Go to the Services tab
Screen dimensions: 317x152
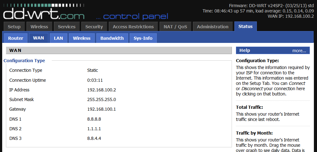pos(67,27)
